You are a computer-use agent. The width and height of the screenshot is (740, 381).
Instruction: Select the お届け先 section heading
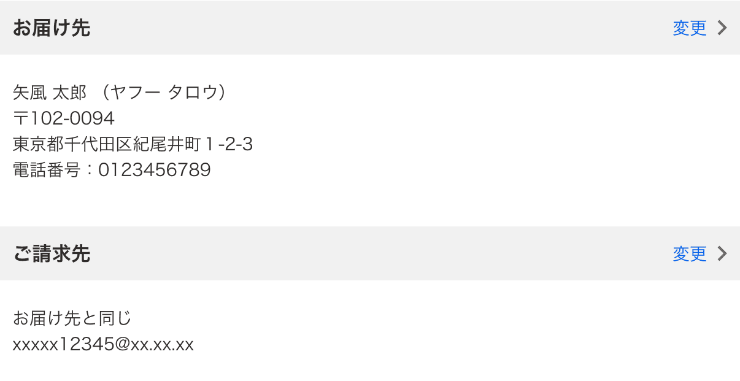(52, 28)
